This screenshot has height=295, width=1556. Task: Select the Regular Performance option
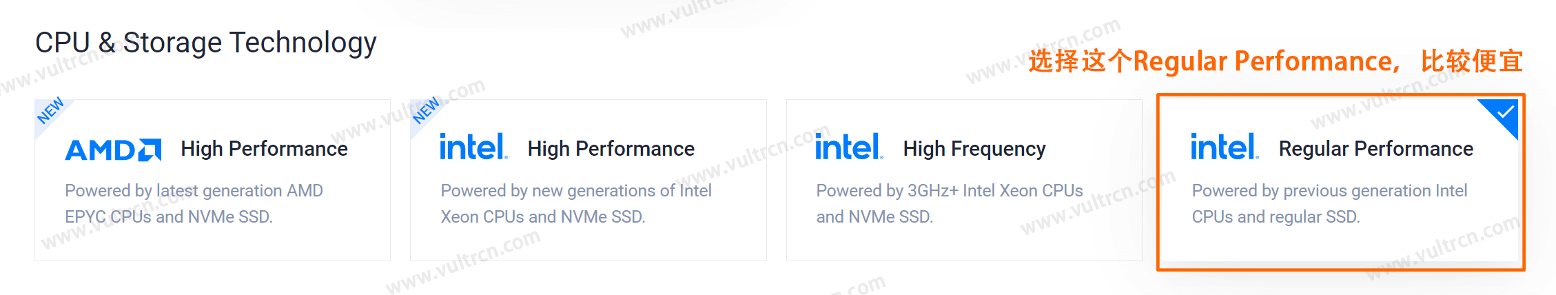pos(1340,182)
